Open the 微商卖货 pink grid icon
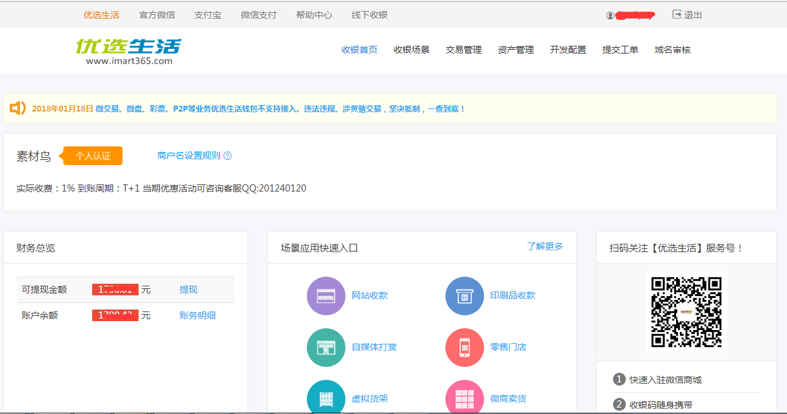Image resolution: width=787 pixels, height=414 pixels. (x=465, y=398)
